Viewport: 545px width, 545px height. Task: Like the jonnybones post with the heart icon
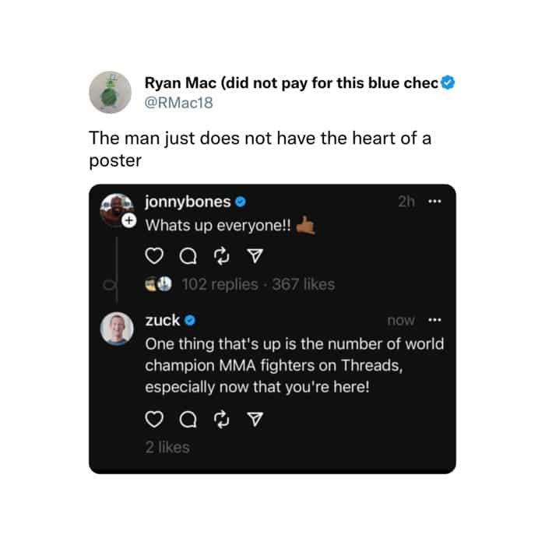click(x=155, y=256)
